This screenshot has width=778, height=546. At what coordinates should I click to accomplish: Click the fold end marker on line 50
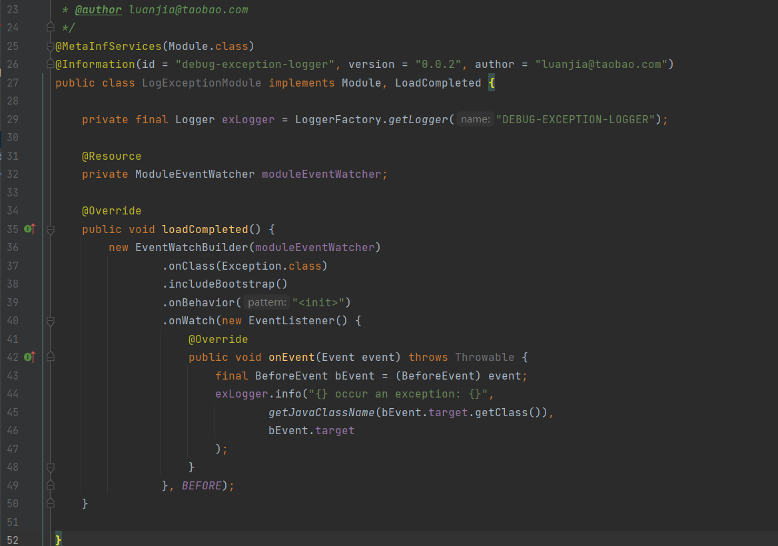(51, 503)
